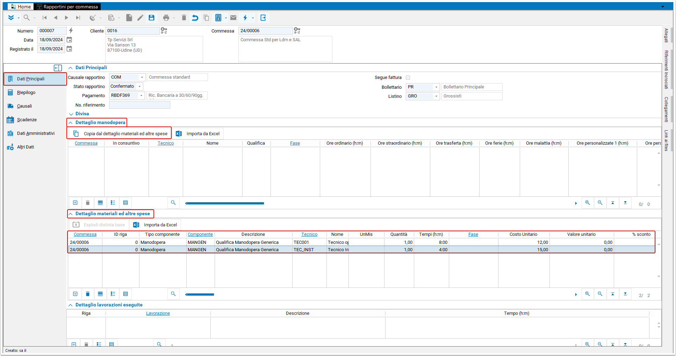Click manodopera grid horizontal scrollbar

pyautogui.click(x=225, y=203)
